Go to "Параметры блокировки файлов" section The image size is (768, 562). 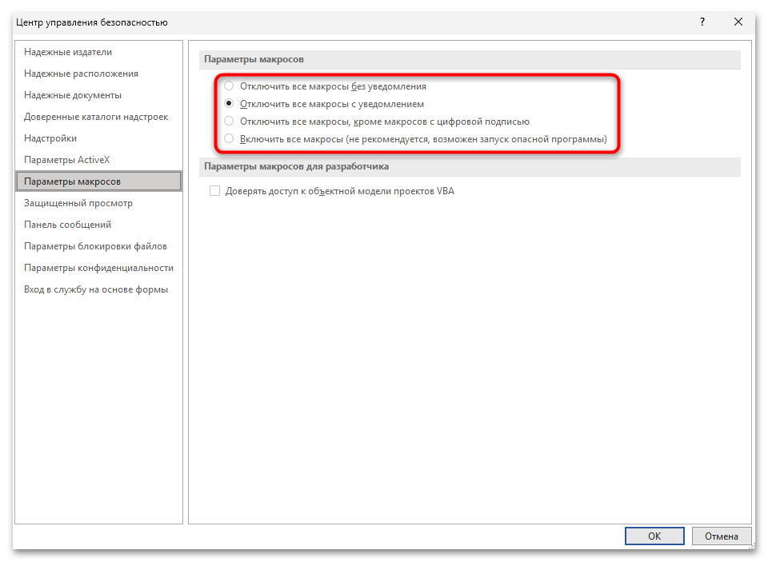coord(99,245)
